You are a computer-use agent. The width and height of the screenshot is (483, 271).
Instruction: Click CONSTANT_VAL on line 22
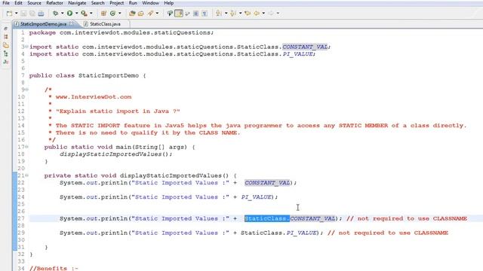(x=267, y=183)
